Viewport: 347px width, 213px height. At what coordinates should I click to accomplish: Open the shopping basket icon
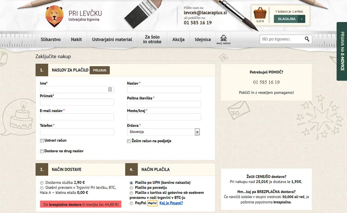click(260, 13)
